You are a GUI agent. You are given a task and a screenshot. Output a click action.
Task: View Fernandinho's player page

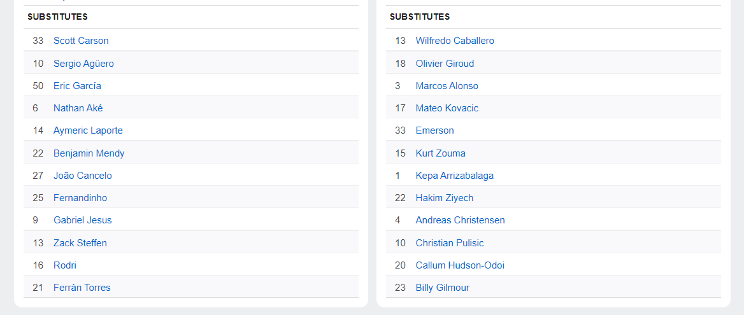[80, 198]
